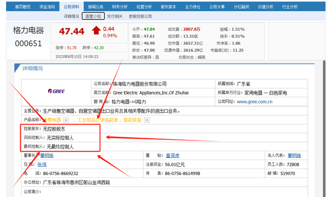Click the company name 珠海格力电器股份有限公司
The height and width of the screenshot is (197, 330).
pyautogui.click(x=140, y=84)
